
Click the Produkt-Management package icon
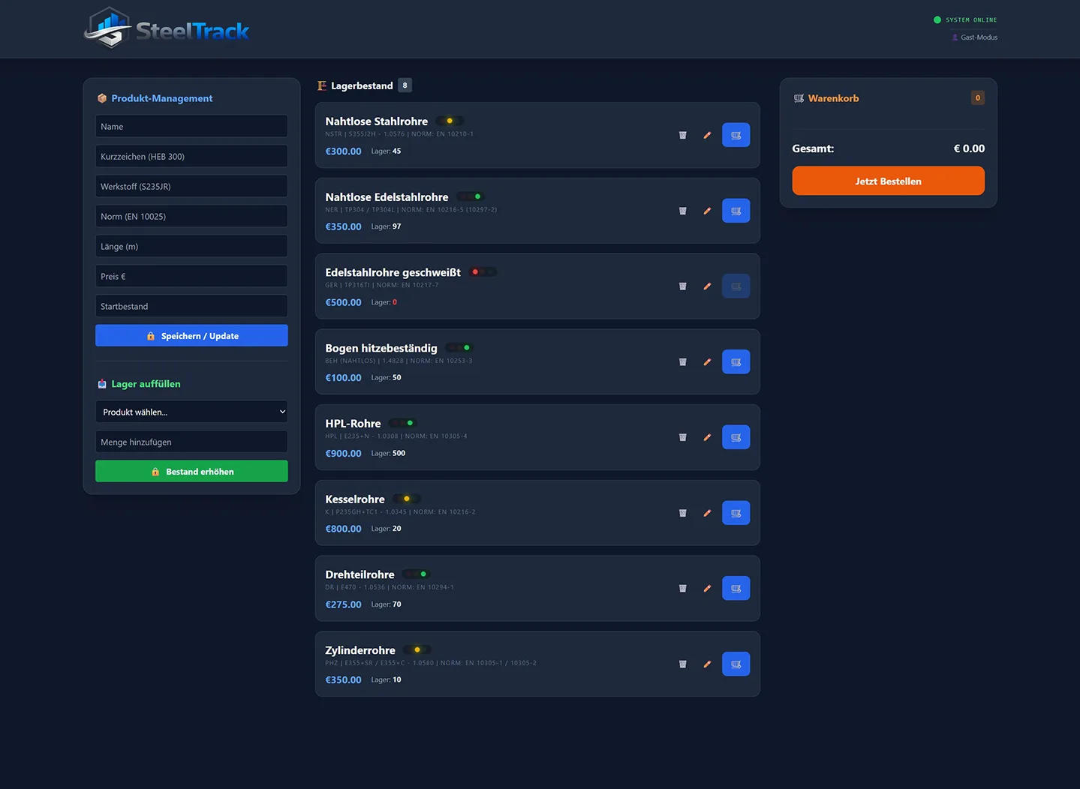coord(102,98)
